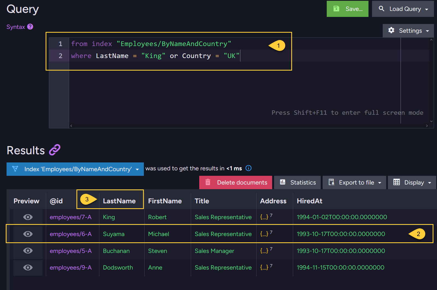Click the index filter icon
The height and width of the screenshot is (290, 437).
click(x=15, y=169)
